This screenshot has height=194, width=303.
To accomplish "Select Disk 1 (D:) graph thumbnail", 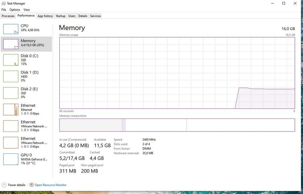I will click(x=11, y=76).
